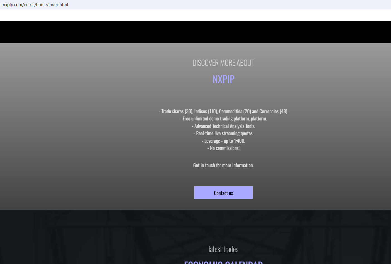
Task: Click the partially visible ECONOMIC CALENDAR heading
Action: click(x=223, y=262)
